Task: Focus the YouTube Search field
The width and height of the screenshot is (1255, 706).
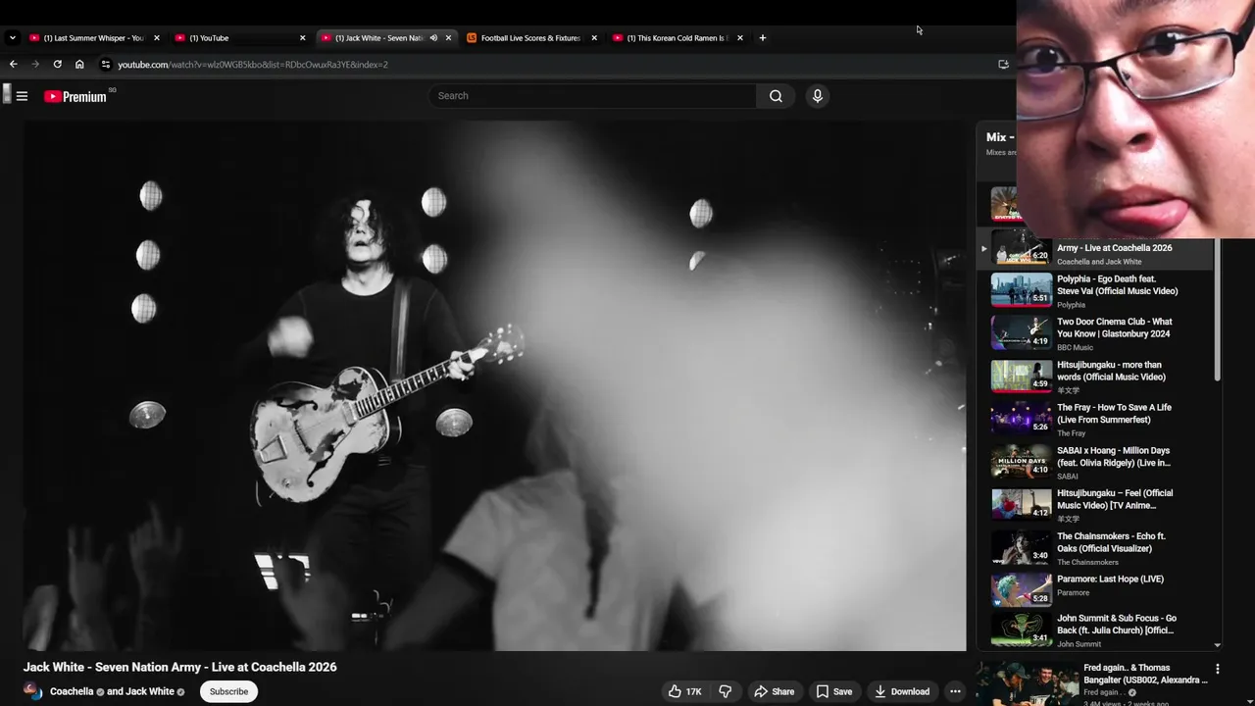Action: click(x=592, y=96)
